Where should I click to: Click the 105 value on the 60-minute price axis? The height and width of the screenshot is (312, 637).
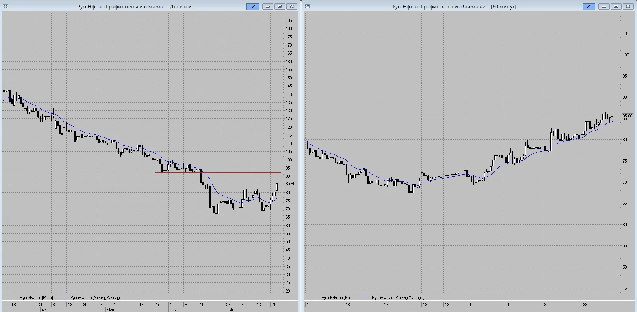click(x=626, y=33)
